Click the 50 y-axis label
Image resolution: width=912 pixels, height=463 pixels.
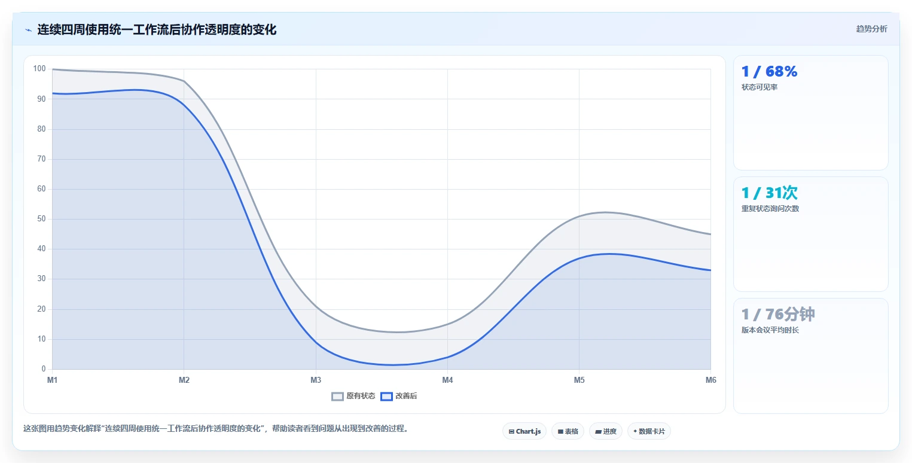pos(41,219)
